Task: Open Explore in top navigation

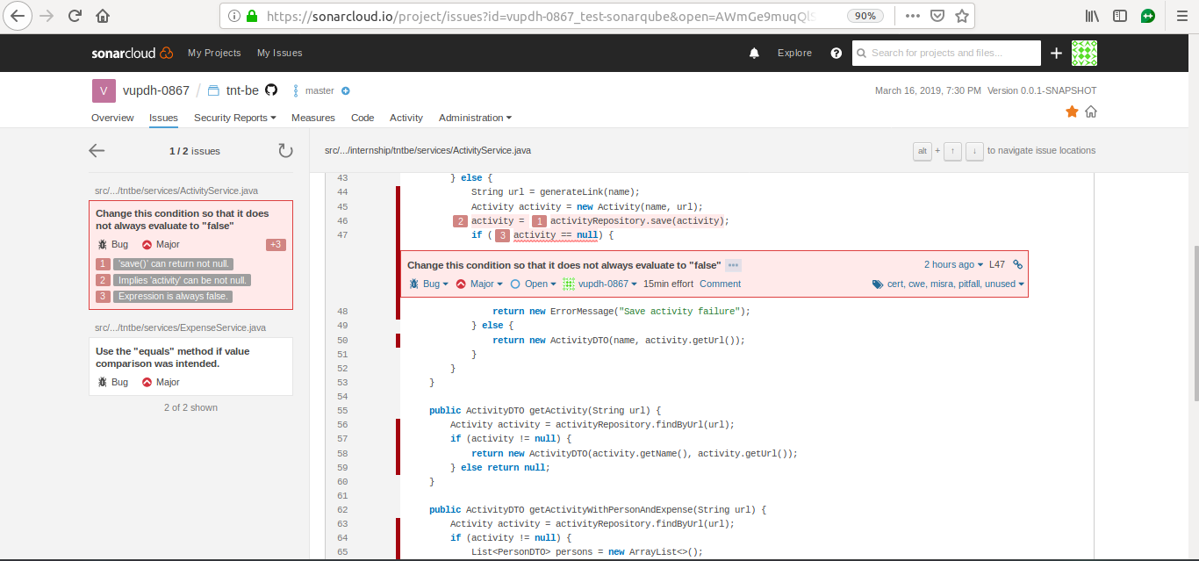Action: [794, 53]
